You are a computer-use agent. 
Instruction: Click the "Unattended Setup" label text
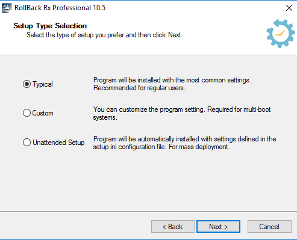click(58, 143)
